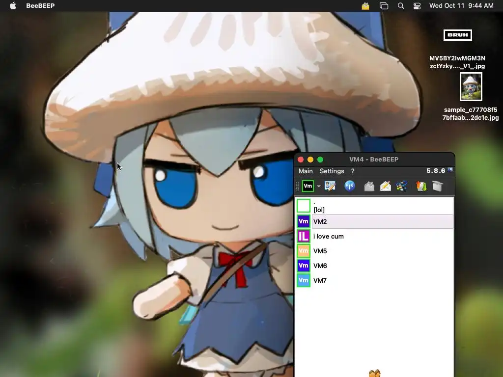Open Control Center in the menu bar
Image resolution: width=503 pixels, height=377 pixels.
point(417,6)
